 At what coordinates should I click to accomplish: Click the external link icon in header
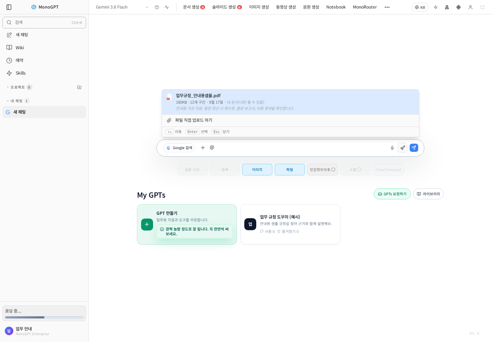[482, 7]
